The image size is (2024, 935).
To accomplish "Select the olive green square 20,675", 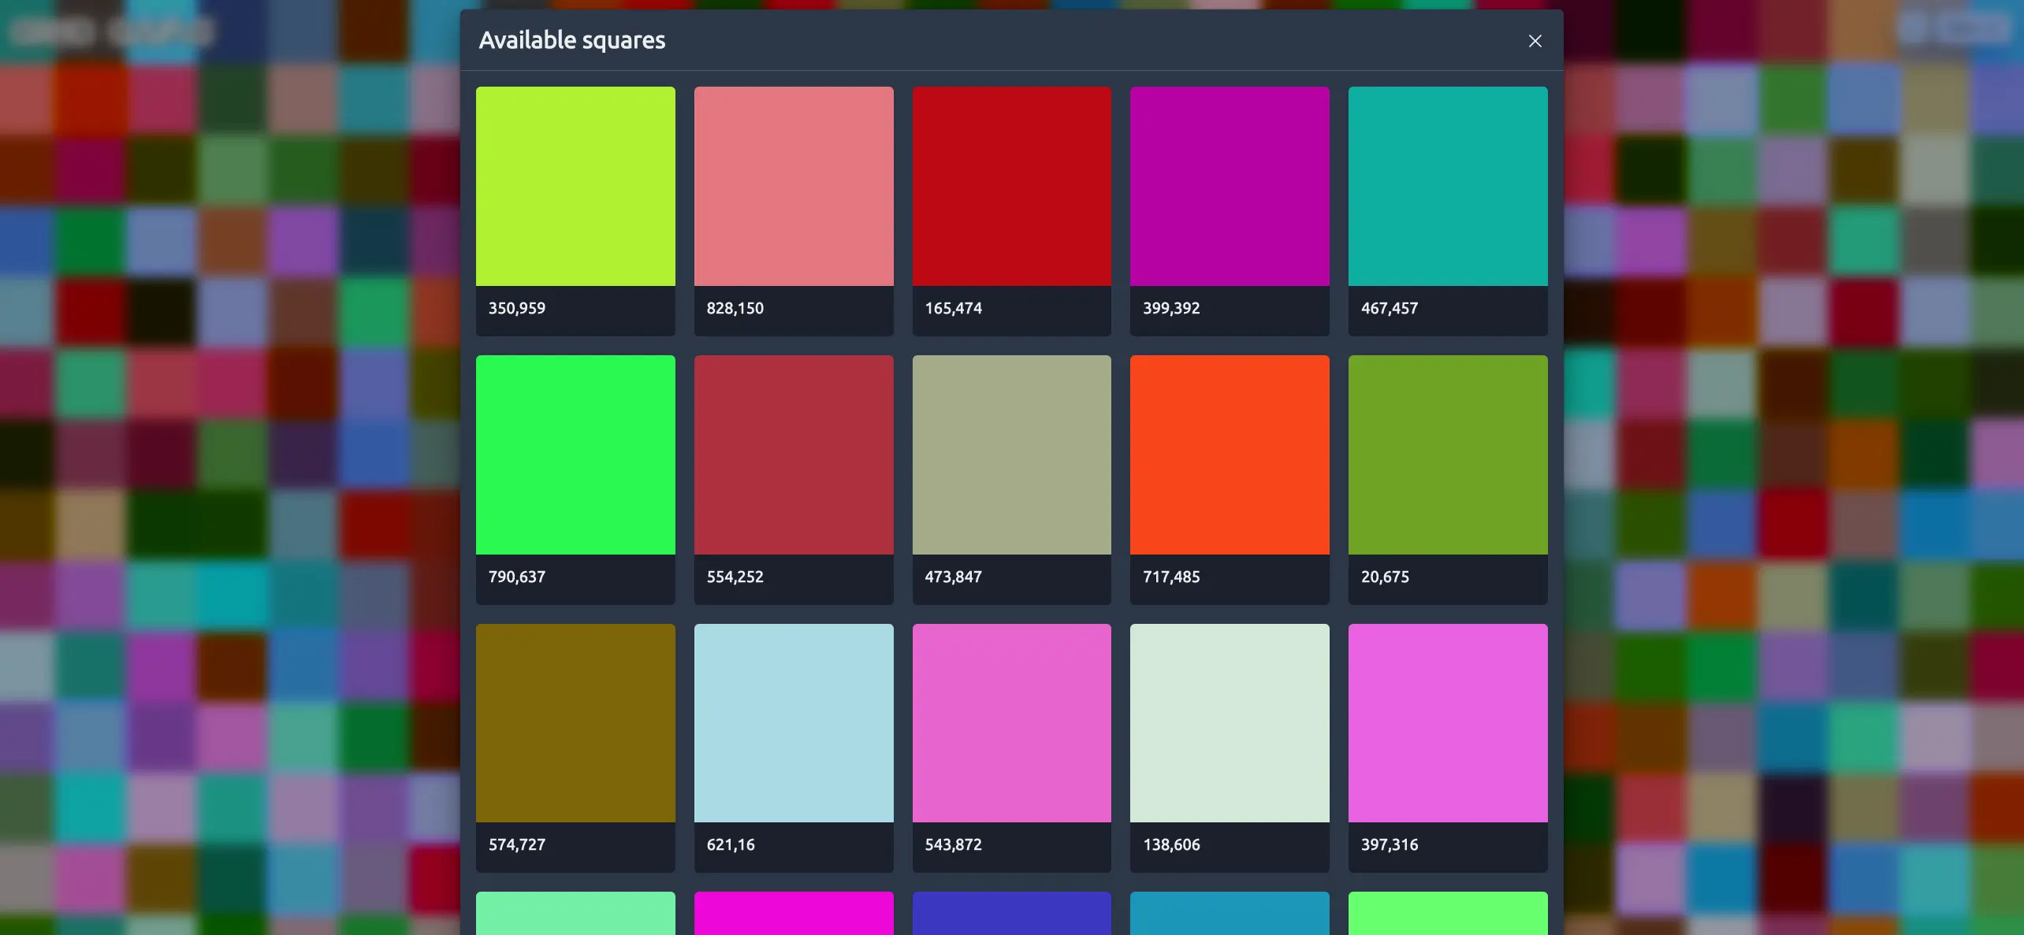I will (1448, 455).
